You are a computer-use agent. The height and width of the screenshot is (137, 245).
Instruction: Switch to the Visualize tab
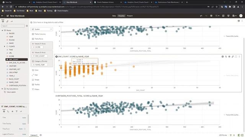pos(121,16)
